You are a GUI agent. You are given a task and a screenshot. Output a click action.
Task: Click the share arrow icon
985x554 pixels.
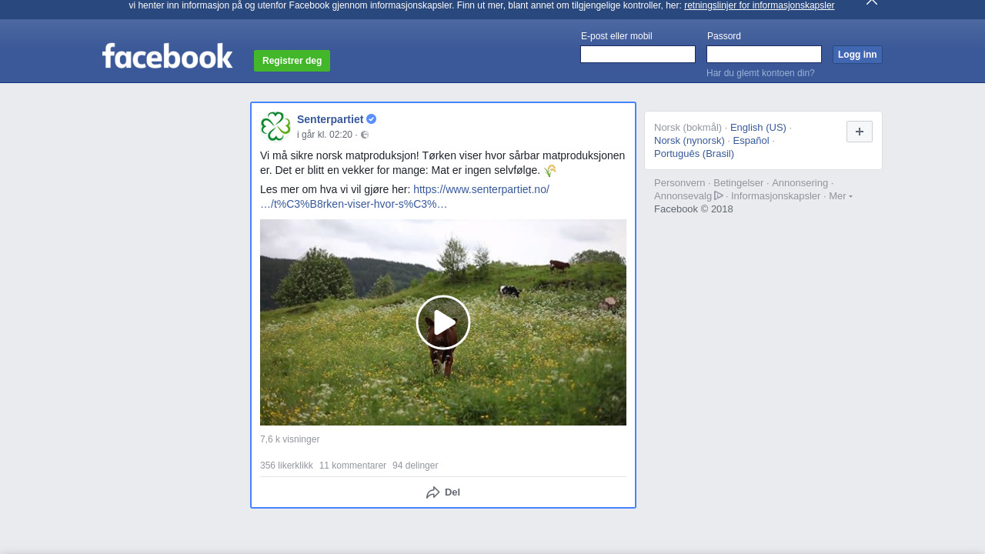coord(433,492)
